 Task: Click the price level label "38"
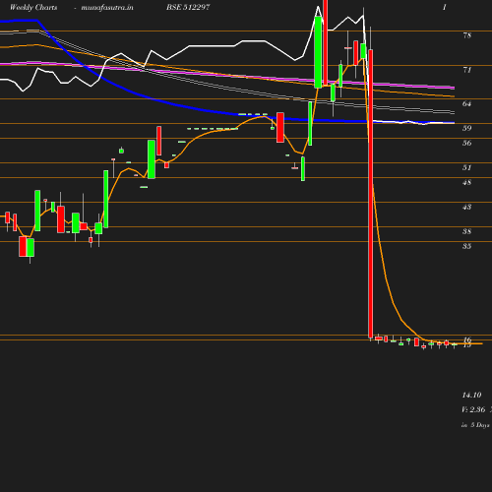(467, 231)
